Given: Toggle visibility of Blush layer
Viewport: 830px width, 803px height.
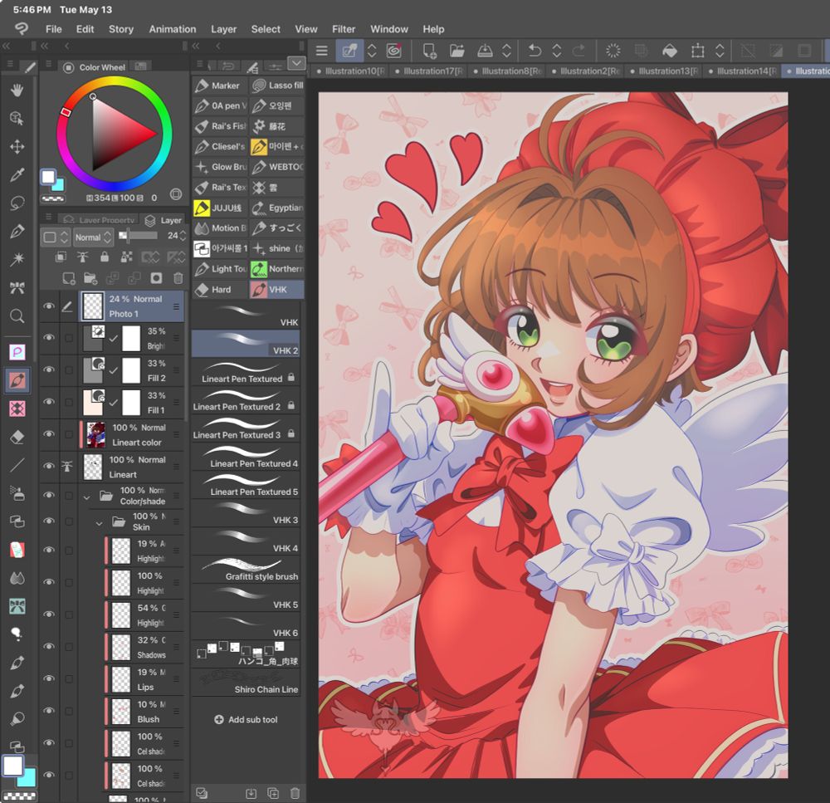Looking at the screenshot, I should (x=49, y=711).
